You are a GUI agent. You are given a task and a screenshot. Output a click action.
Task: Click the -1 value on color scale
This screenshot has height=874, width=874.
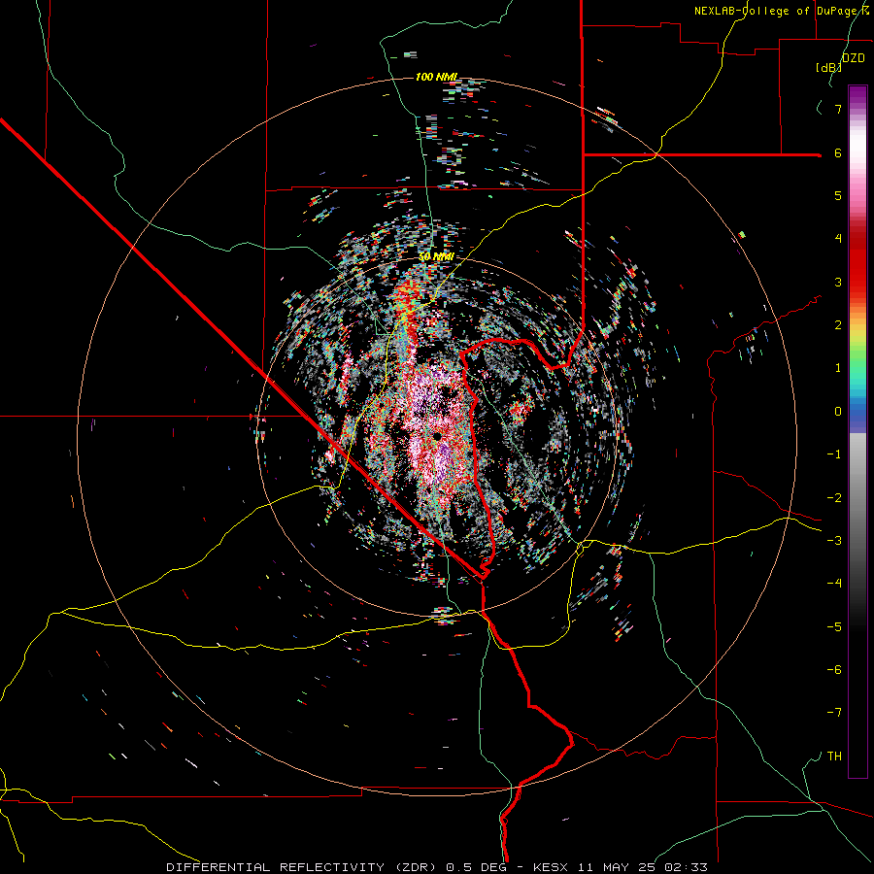[x=834, y=454]
